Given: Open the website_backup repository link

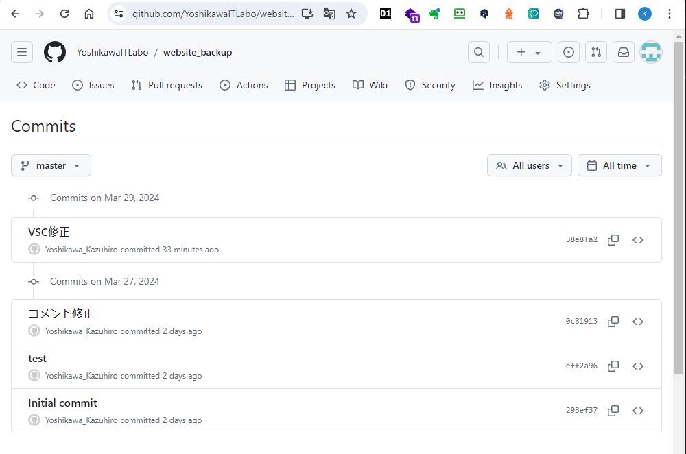Looking at the screenshot, I should pos(198,52).
